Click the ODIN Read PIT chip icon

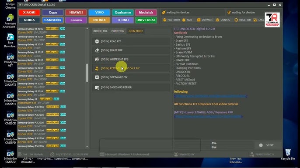(x=97, y=41)
